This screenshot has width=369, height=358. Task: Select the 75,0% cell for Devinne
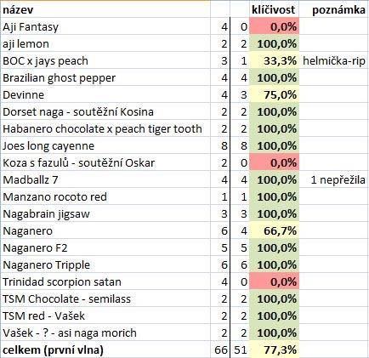(x=274, y=94)
